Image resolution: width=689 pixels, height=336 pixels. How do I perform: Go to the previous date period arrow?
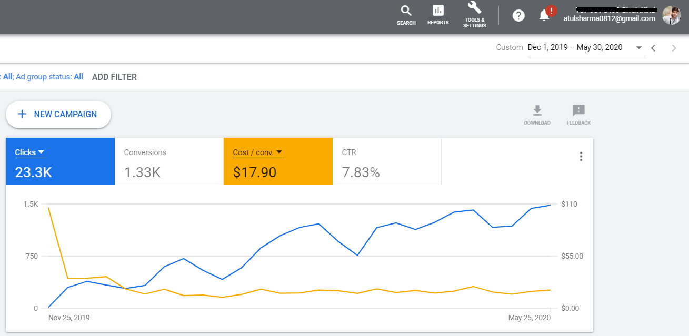pyautogui.click(x=653, y=48)
